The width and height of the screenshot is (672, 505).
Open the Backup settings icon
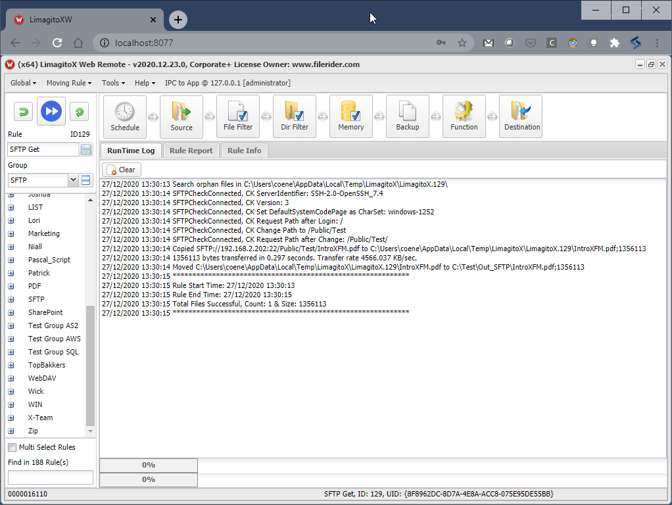tap(407, 116)
